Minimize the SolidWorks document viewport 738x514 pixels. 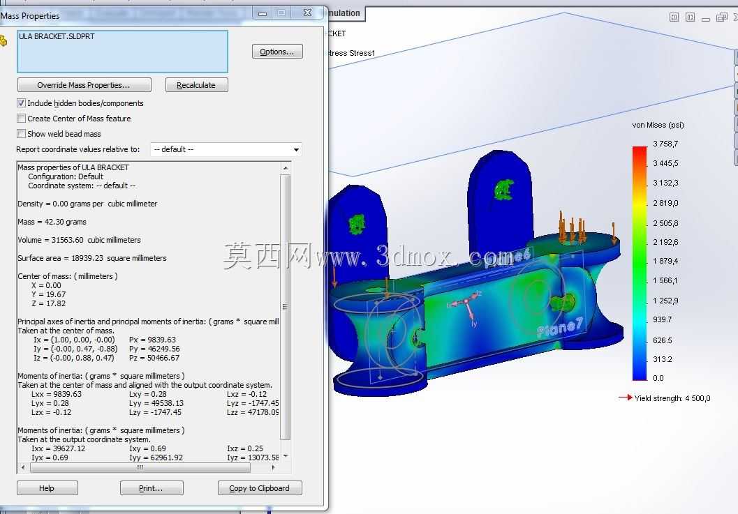point(705,19)
